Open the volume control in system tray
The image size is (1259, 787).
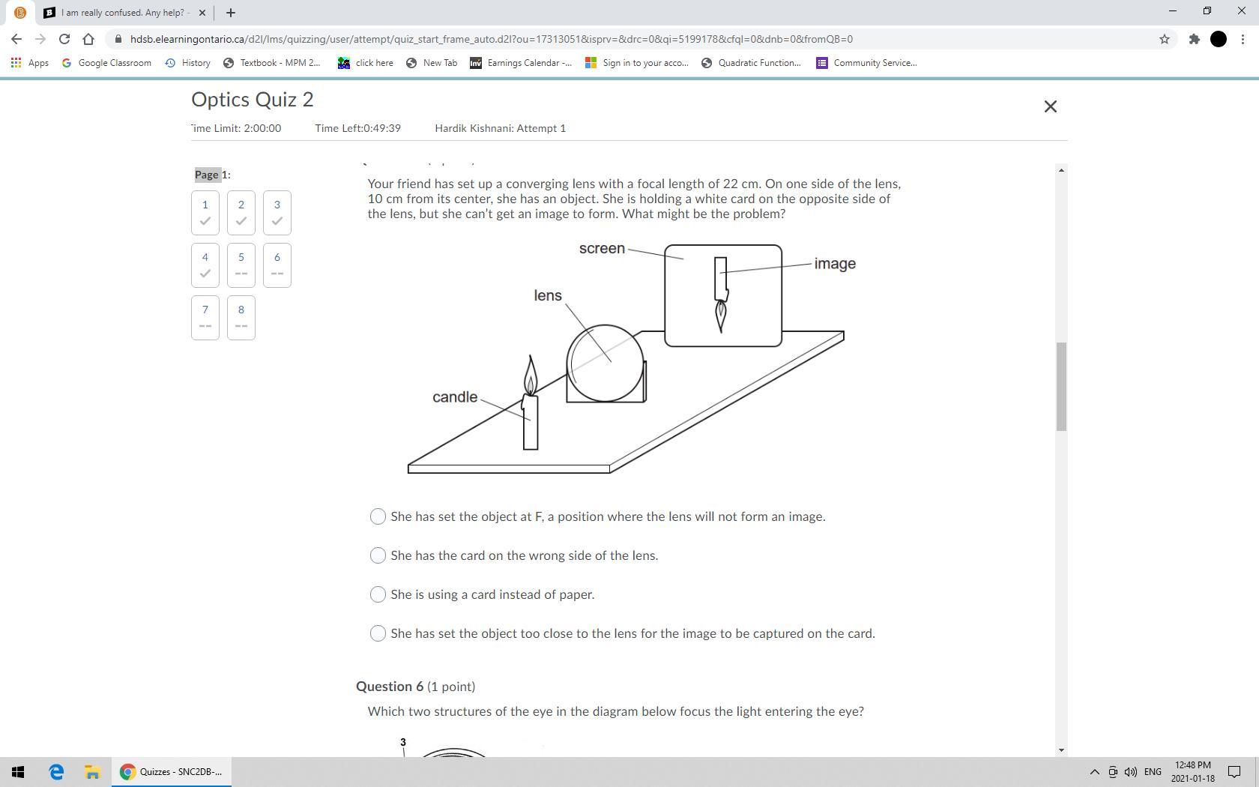[x=1131, y=772]
